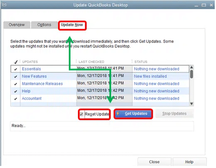
Task: Open the Accountant update link
Action: point(32,99)
